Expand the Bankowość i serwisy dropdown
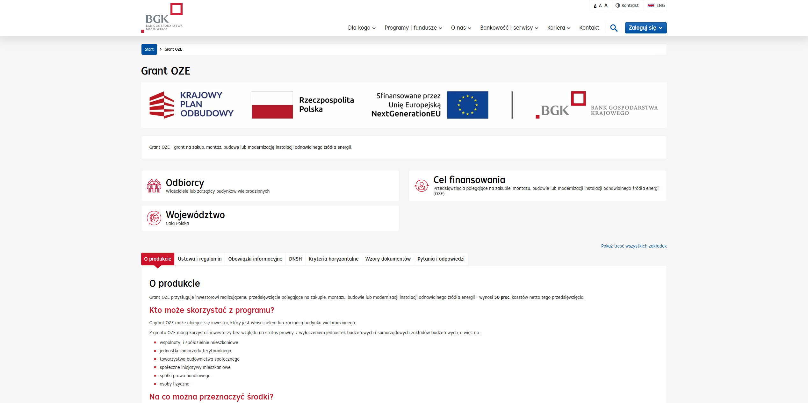 point(509,28)
